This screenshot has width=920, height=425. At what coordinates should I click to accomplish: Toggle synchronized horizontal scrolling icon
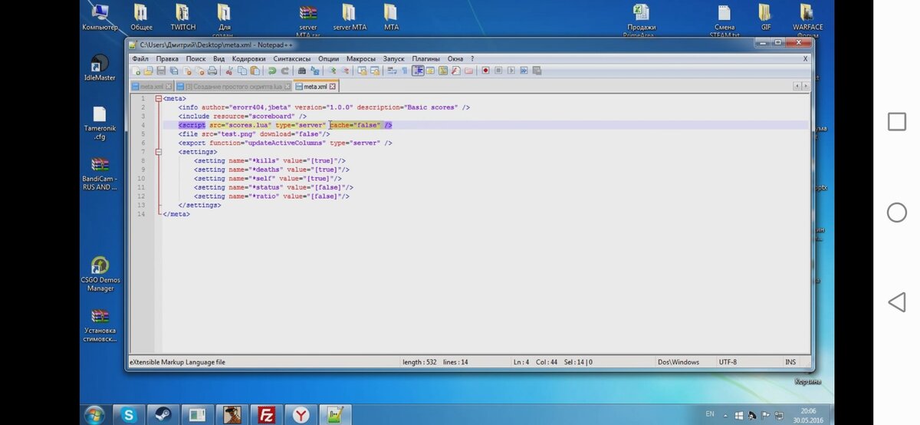(375, 71)
